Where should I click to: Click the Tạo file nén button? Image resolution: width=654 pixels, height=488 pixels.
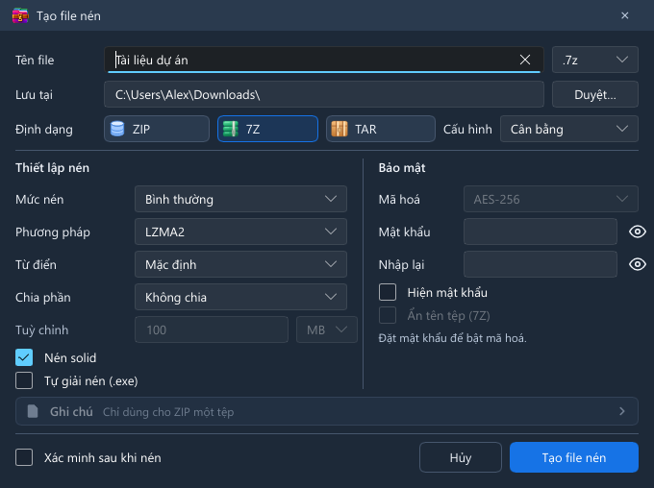pyautogui.click(x=574, y=457)
